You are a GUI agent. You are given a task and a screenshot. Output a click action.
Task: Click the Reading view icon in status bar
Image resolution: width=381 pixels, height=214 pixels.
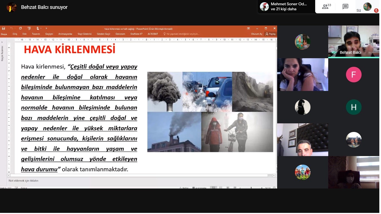click(228, 188)
